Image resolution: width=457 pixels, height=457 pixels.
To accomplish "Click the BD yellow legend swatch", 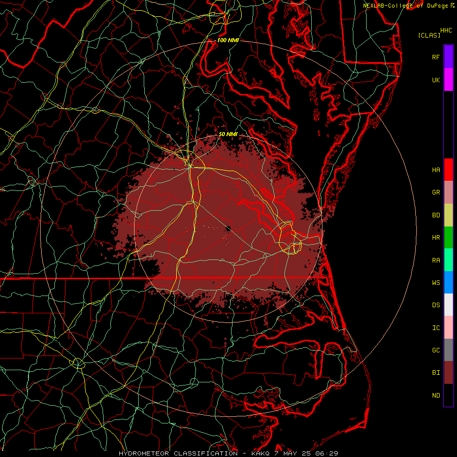I will (448, 215).
